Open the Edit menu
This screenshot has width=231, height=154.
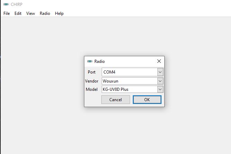tap(18, 13)
